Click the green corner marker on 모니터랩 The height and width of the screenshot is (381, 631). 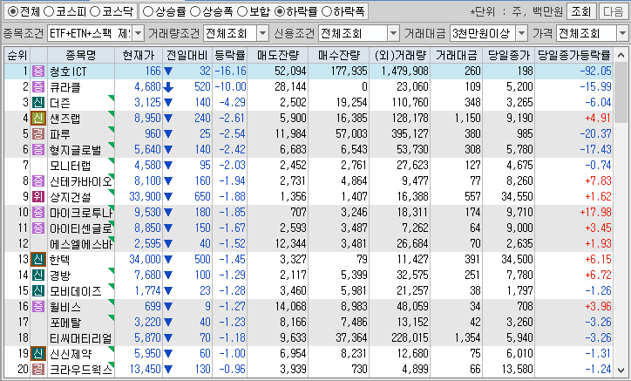pyautogui.click(x=112, y=160)
